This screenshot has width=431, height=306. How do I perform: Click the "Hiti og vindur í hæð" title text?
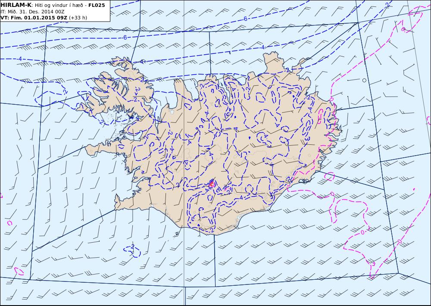tap(59, 5)
